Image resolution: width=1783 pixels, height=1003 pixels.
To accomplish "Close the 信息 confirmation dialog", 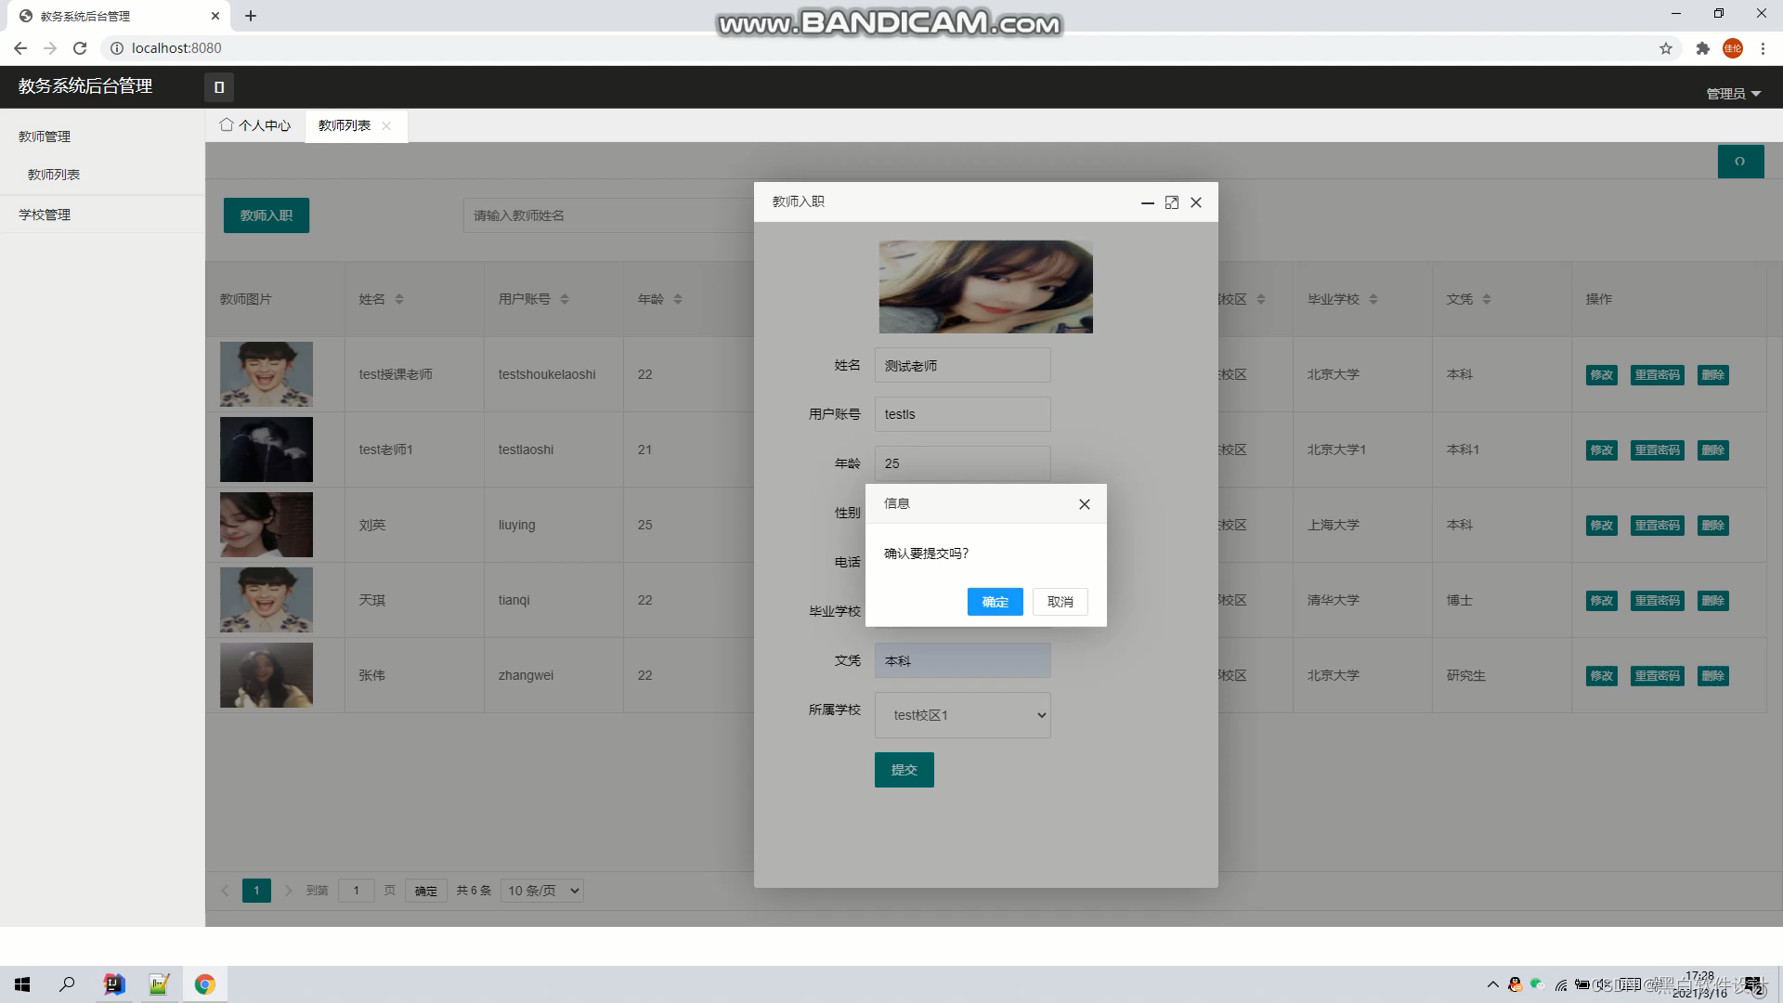I will tap(1084, 504).
